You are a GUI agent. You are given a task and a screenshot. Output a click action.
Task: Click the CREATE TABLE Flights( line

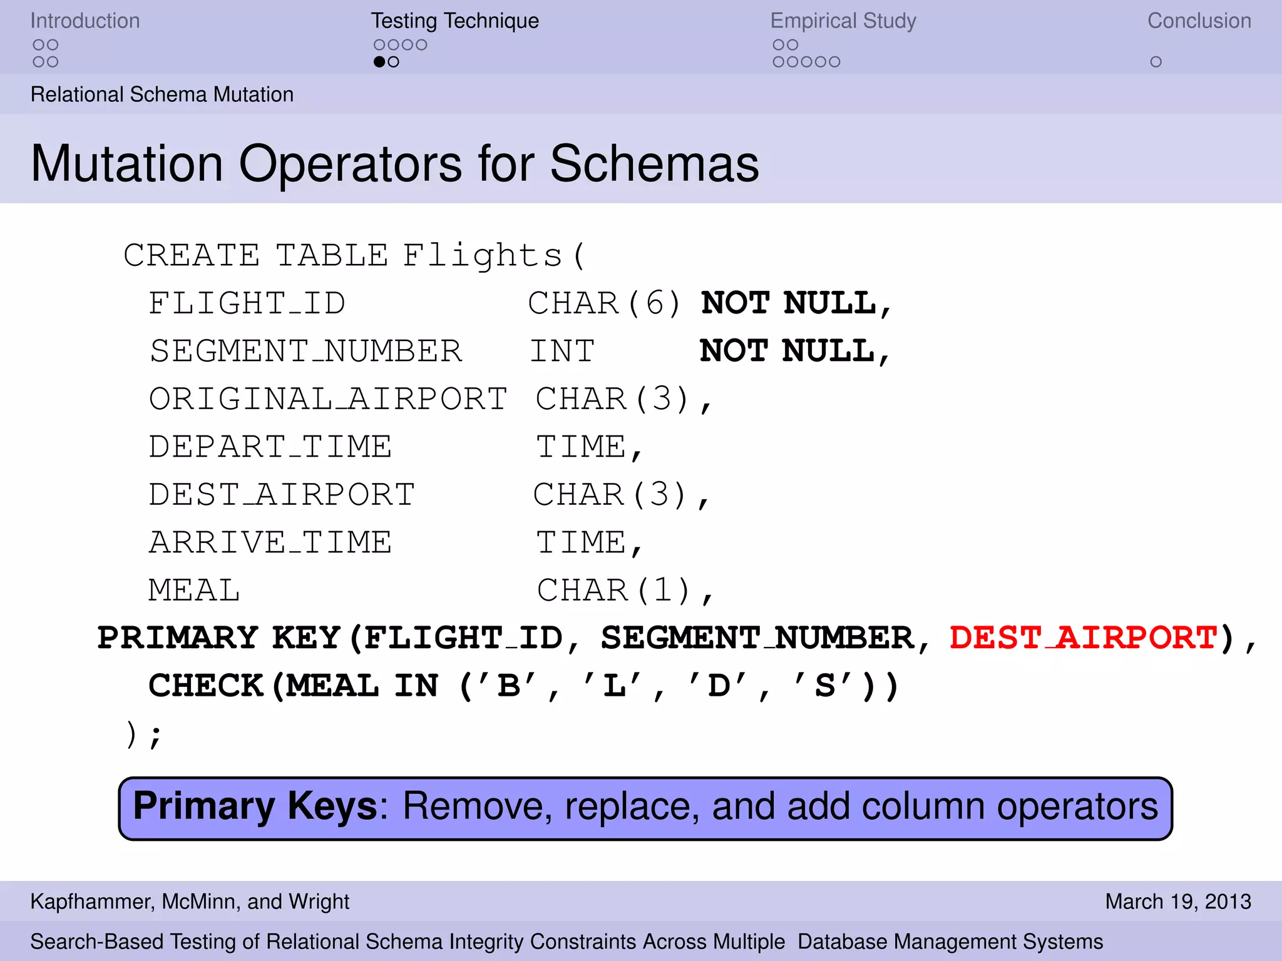(355, 255)
